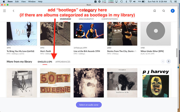Viewport: 180px width, 112px height.
Task: Click the page vertical scrollbar thumb
Action: 177,53
